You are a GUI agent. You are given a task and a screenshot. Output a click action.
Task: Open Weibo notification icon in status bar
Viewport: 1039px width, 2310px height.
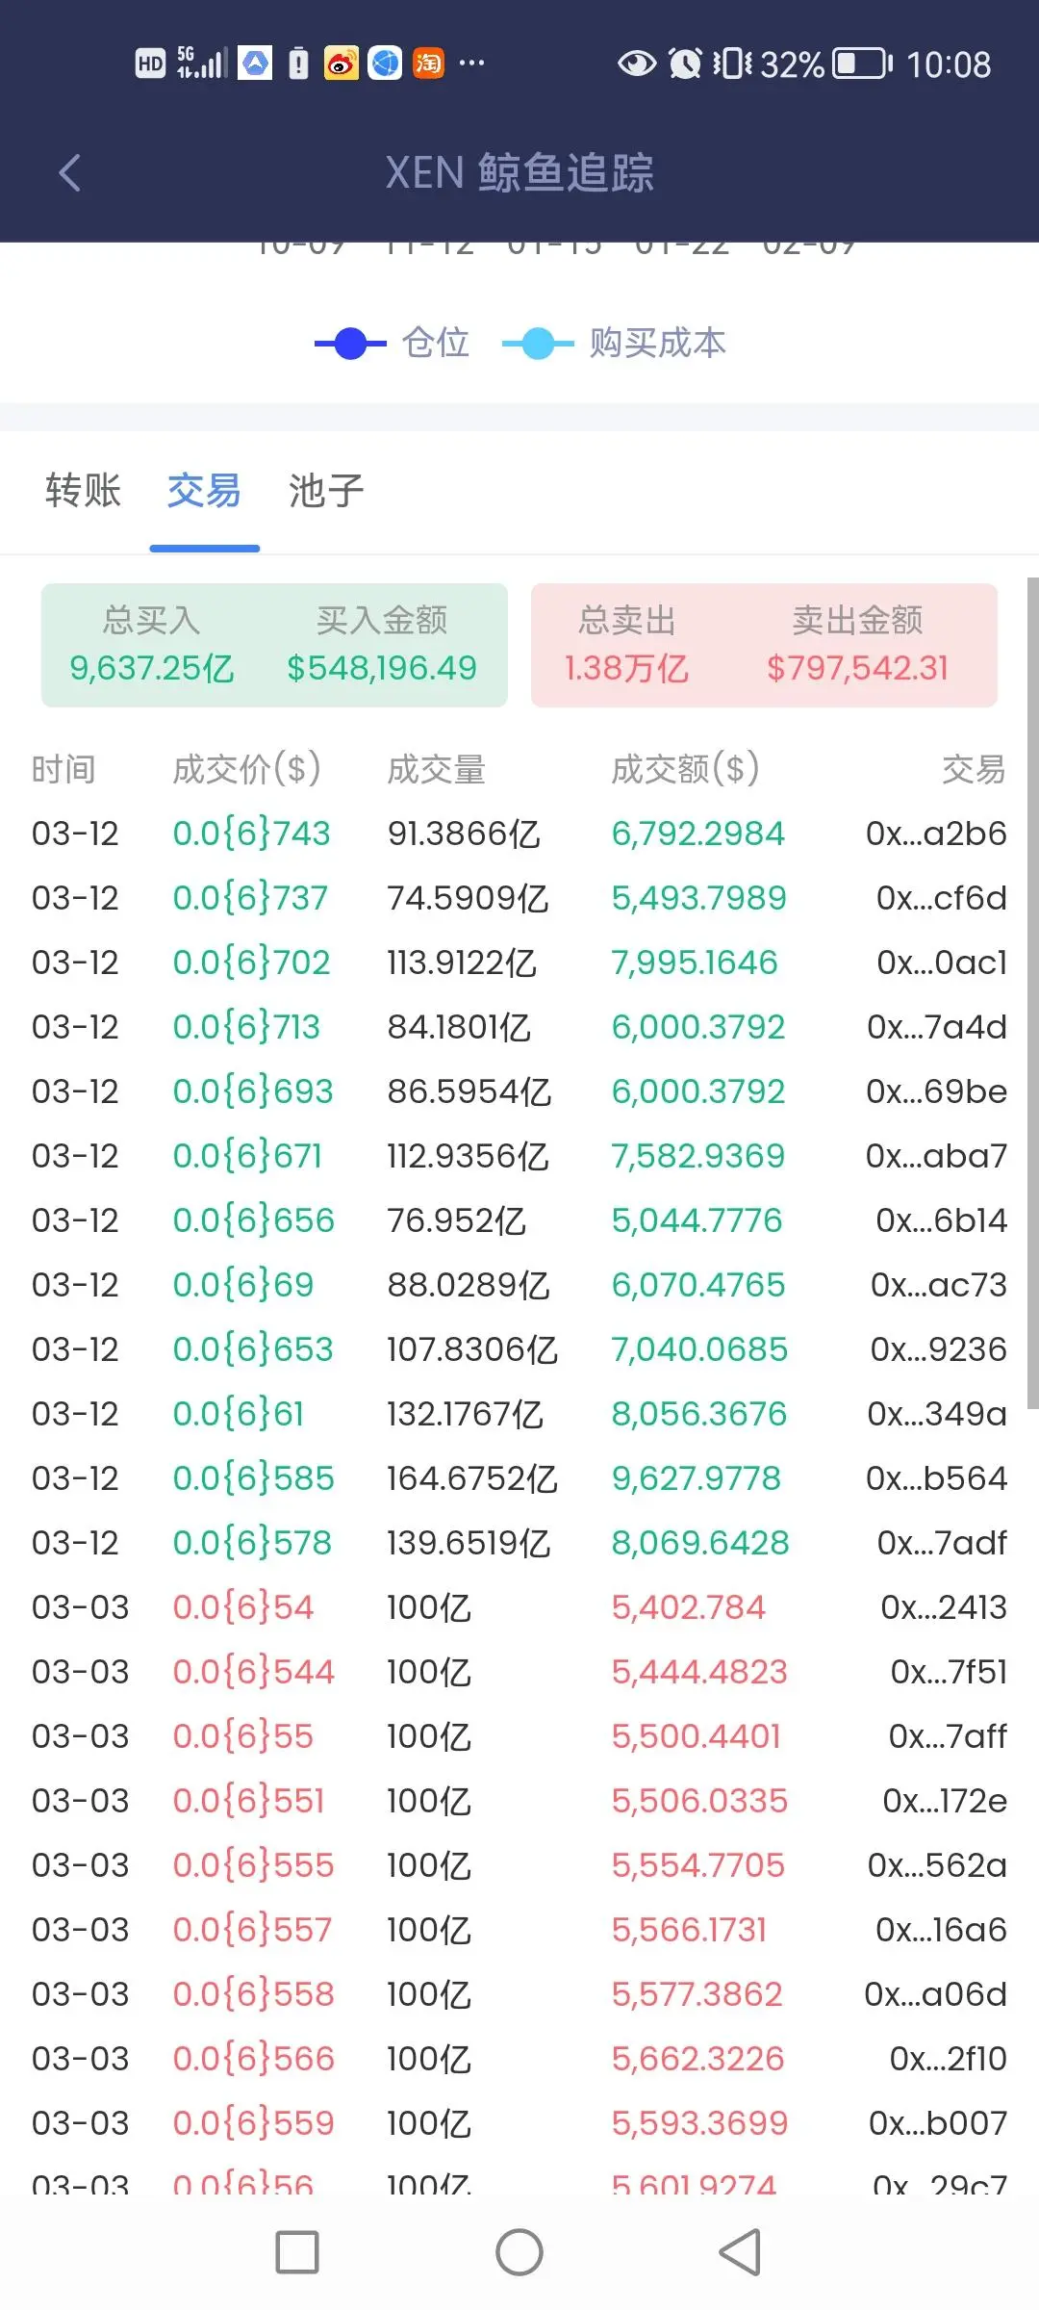pyautogui.click(x=341, y=64)
